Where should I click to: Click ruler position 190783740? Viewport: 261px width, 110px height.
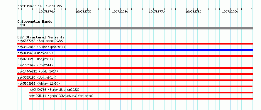47,12
